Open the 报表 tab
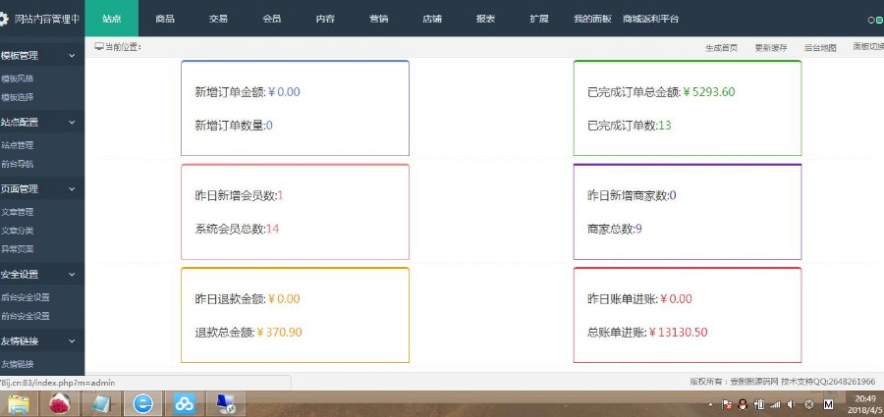Image resolution: width=884 pixels, height=417 pixels. (x=485, y=19)
